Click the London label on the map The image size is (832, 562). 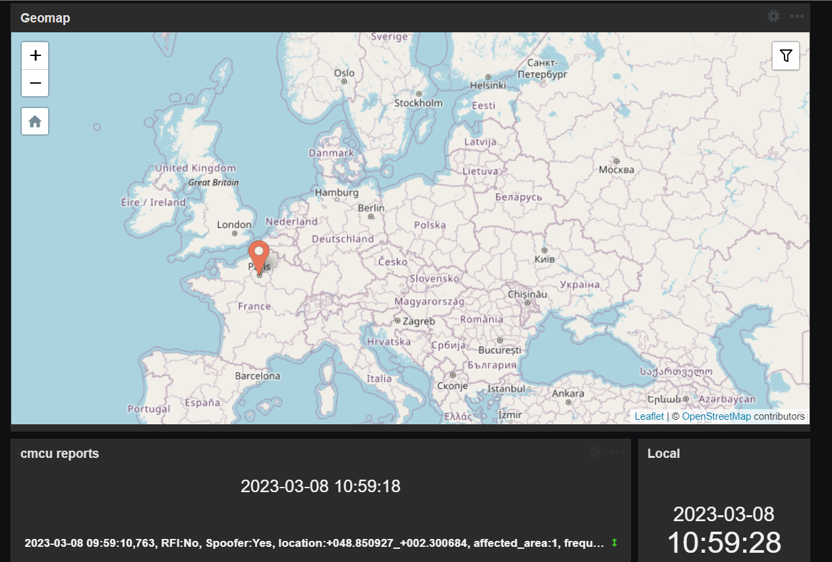[x=234, y=225]
